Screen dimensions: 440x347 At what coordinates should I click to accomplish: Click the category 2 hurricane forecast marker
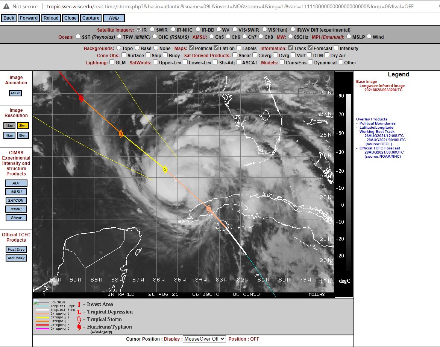click(165, 169)
